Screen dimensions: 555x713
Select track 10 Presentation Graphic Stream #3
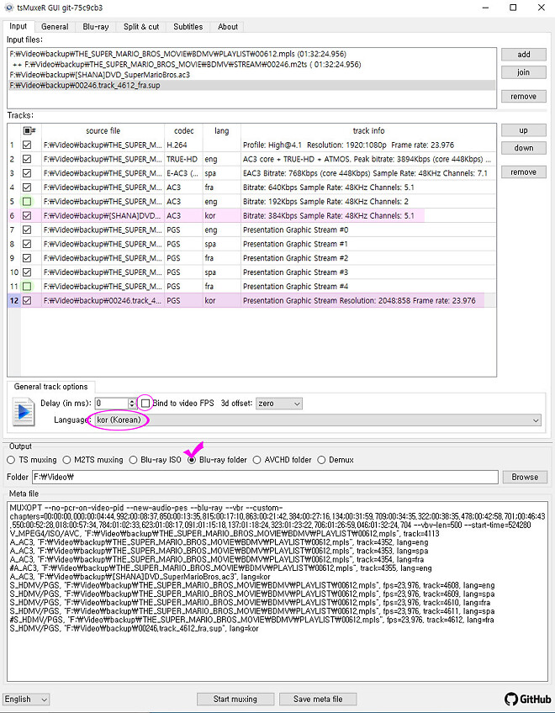[251, 272]
